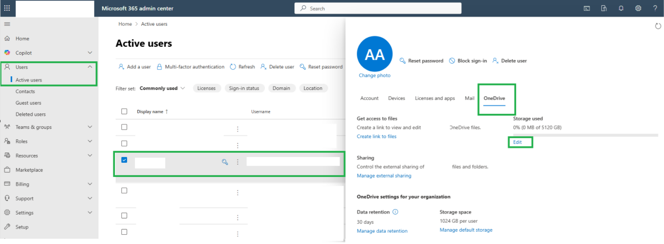Expand the Billing navigation section

pyautogui.click(x=49, y=184)
